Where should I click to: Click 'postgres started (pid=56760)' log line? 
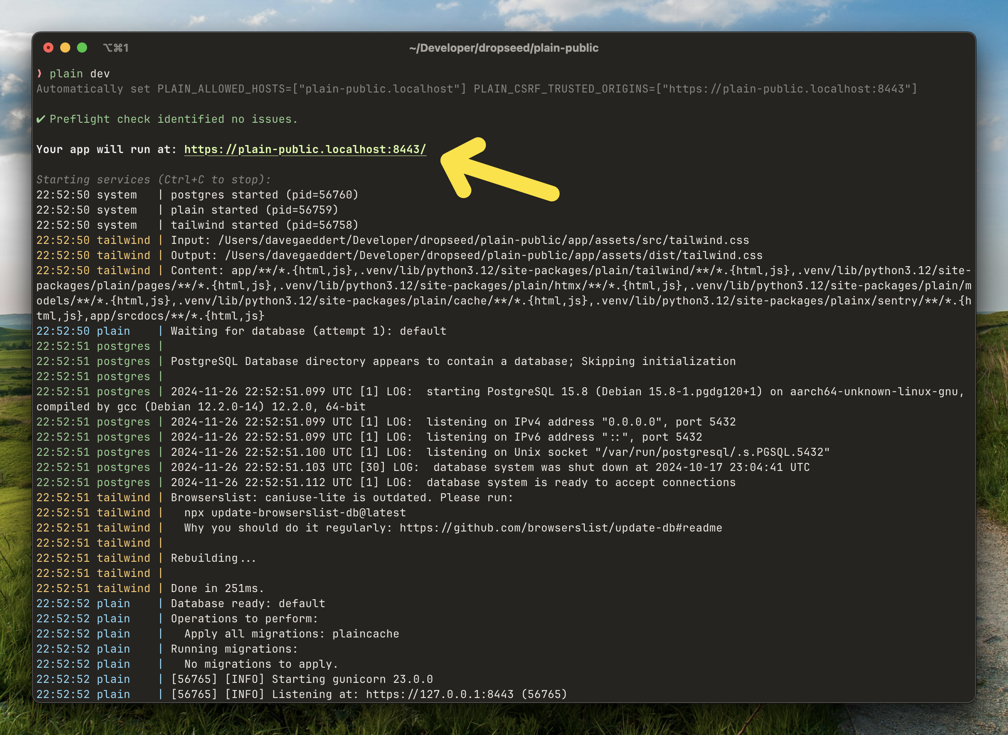click(x=264, y=195)
